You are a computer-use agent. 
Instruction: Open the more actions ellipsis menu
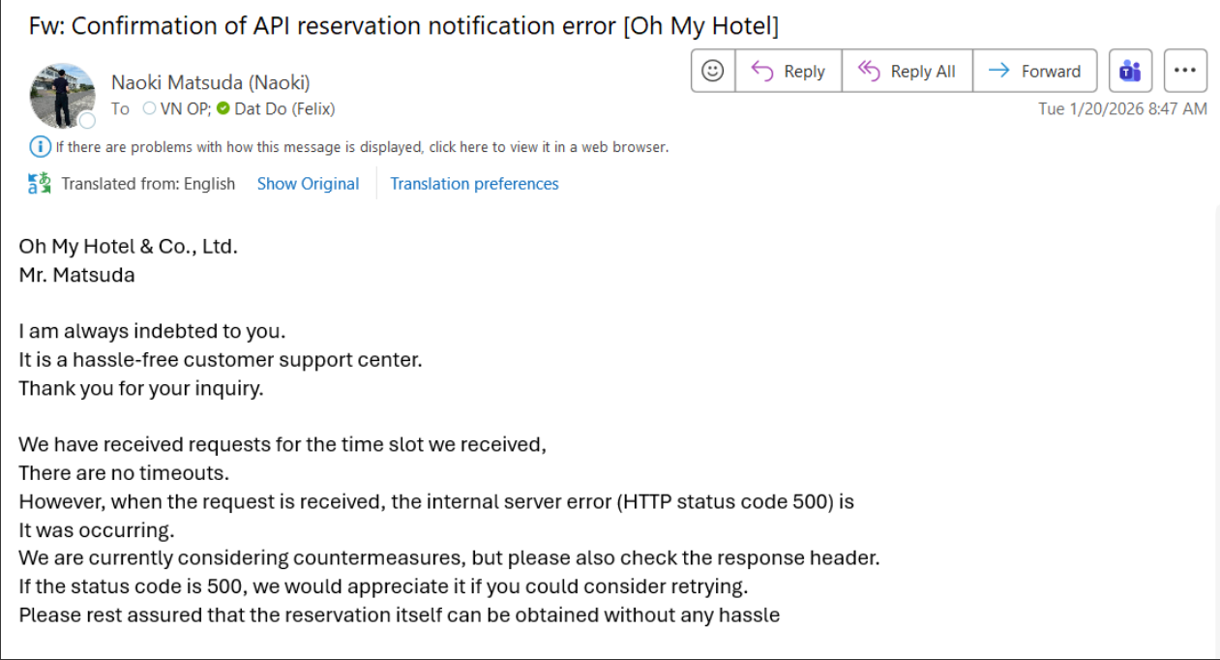(1185, 71)
